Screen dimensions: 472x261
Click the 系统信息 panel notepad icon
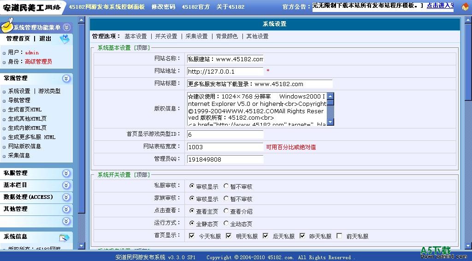pyautogui.click(x=64, y=238)
